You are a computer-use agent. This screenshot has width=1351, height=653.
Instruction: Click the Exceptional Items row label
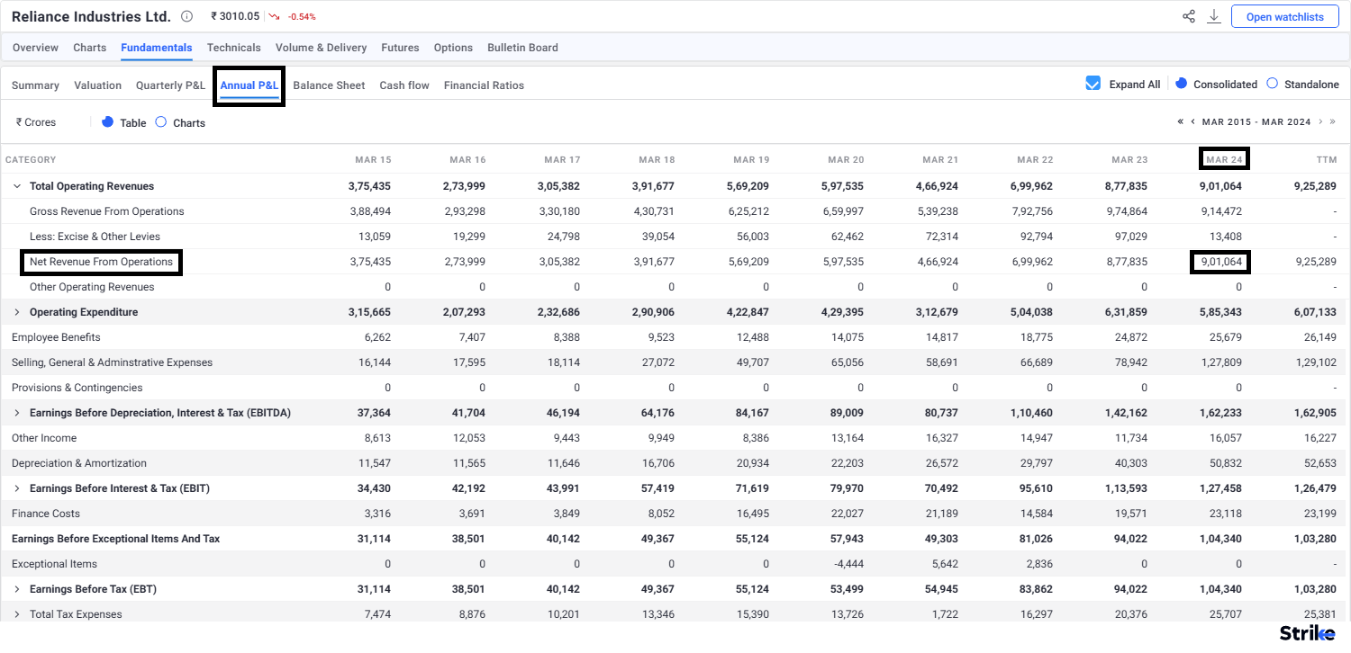(x=54, y=564)
